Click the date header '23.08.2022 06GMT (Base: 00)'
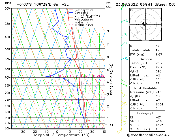Image resolution: width=178 pixels, height=137 pixels. [x=145, y=5]
